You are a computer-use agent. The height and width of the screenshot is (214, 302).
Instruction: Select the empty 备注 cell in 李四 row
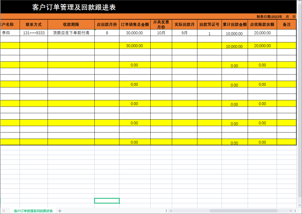[x=287, y=33]
